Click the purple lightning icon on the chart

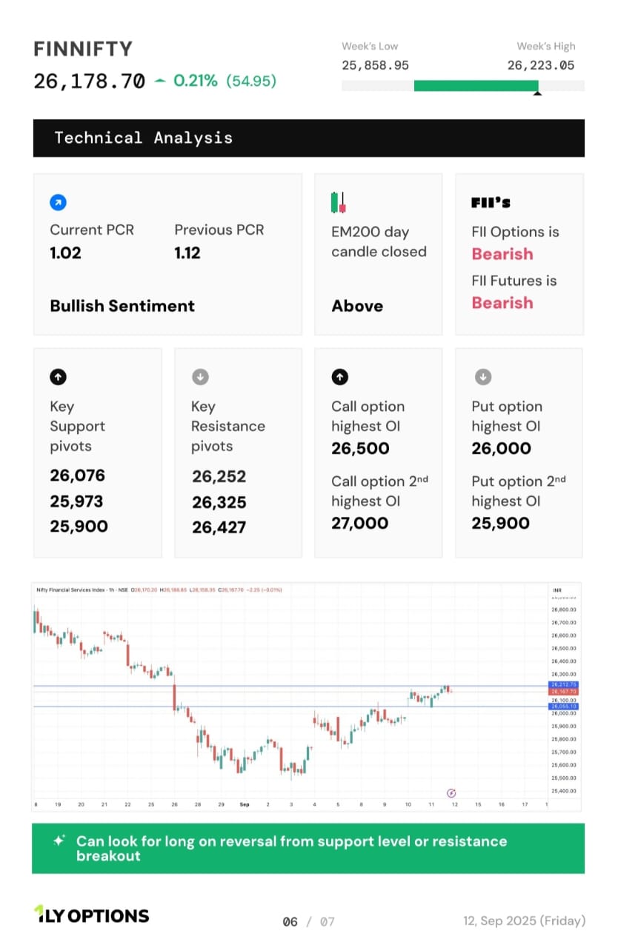(x=452, y=792)
